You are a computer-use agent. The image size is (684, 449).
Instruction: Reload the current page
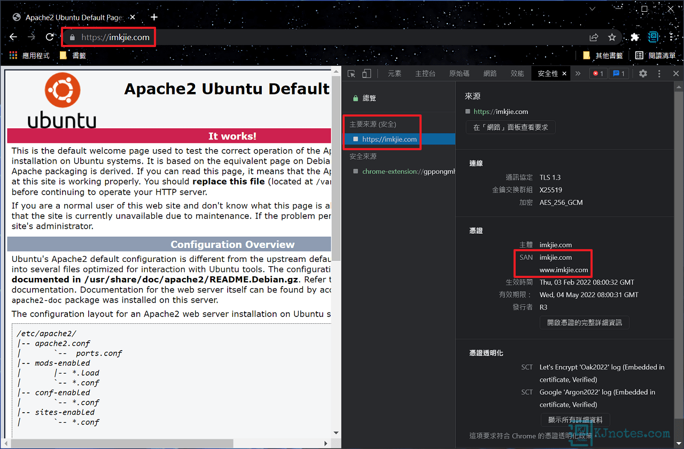click(x=50, y=37)
